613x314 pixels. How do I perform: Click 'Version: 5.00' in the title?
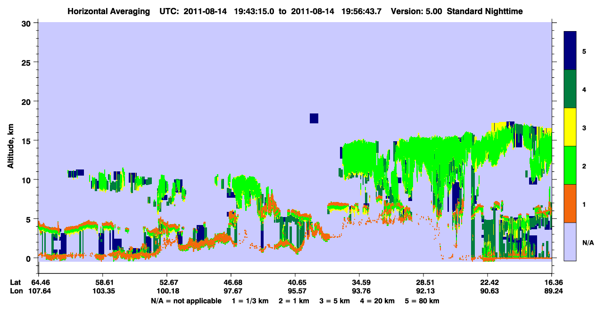pos(416,11)
